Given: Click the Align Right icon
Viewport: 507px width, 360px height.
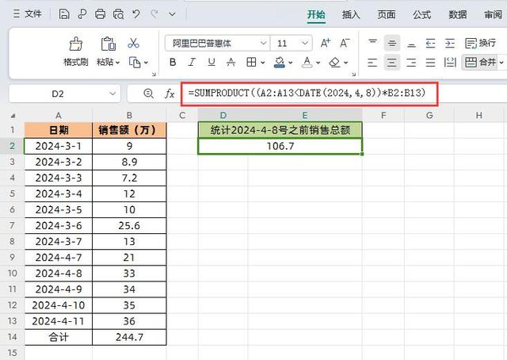Looking at the screenshot, I should click(411, 62).
